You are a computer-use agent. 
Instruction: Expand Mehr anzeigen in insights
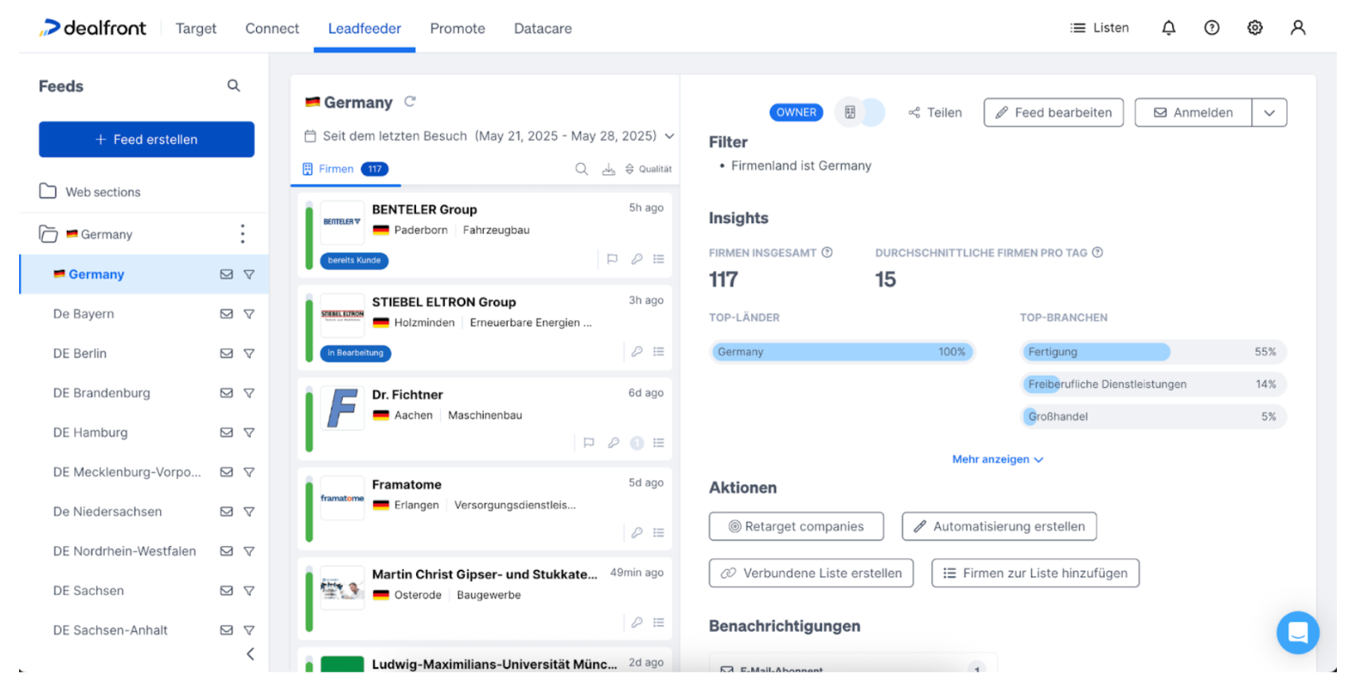pyautogui.click(x=998, y=459)
